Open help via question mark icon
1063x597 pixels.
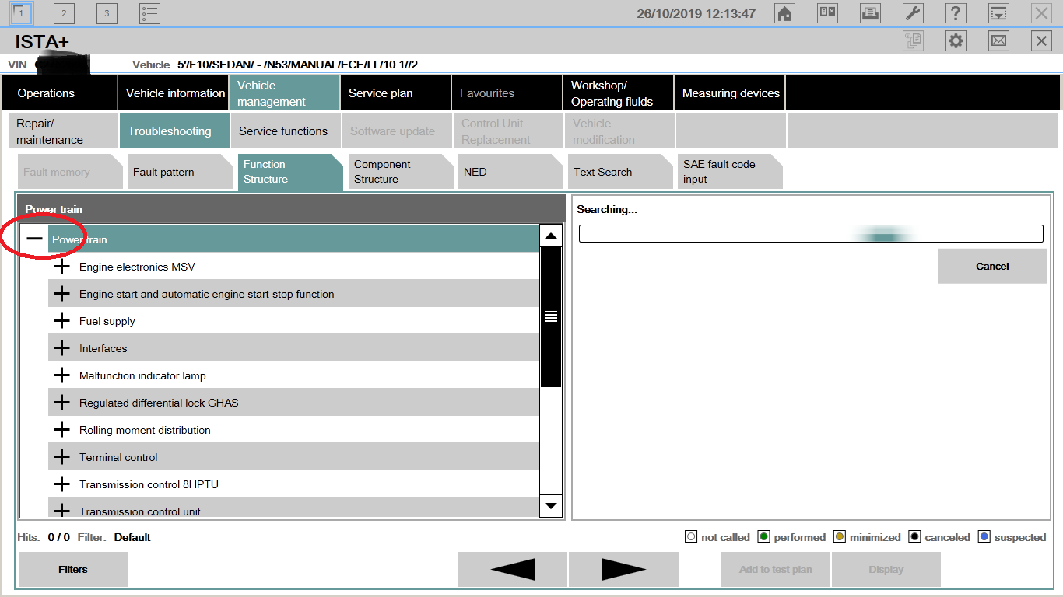click(x=956, y=13)
